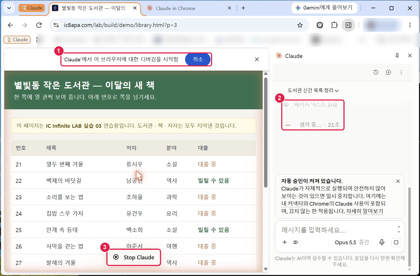Open the Claude bookmark in the bookmarks bar

[17, 40]
